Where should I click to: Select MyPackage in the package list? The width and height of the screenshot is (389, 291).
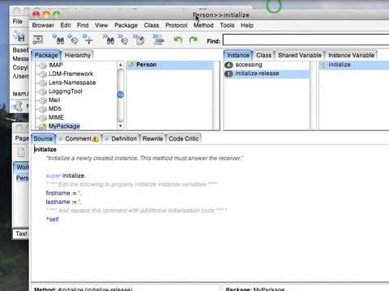coord(64,126)
